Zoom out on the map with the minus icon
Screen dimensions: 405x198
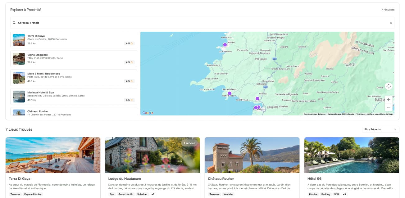pyautogui.click(x=389, y=107)
